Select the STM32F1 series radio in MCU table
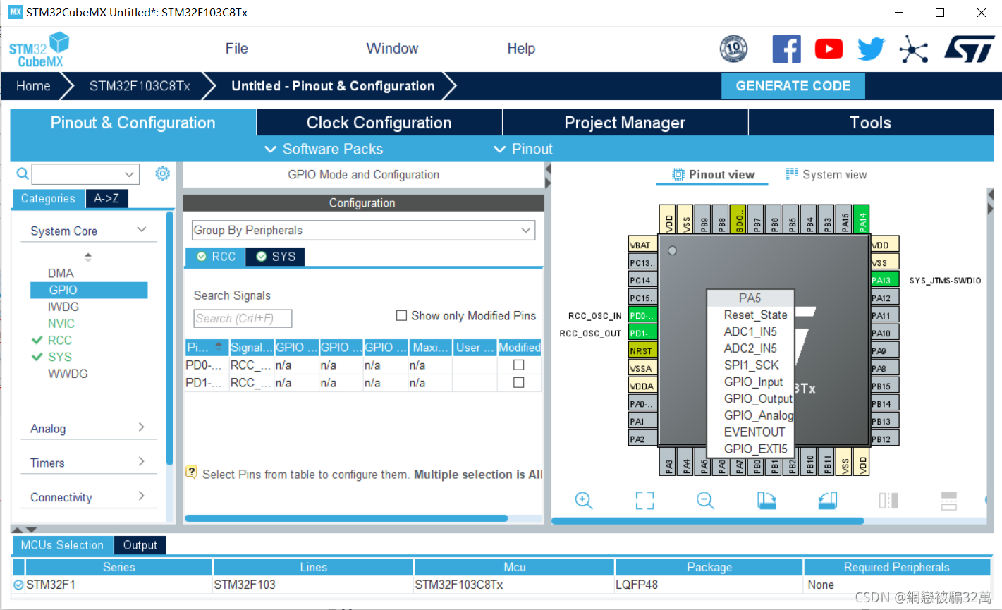 click(x=18, y=585)
